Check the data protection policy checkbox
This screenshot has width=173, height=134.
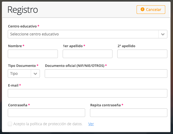pos(10,124)
